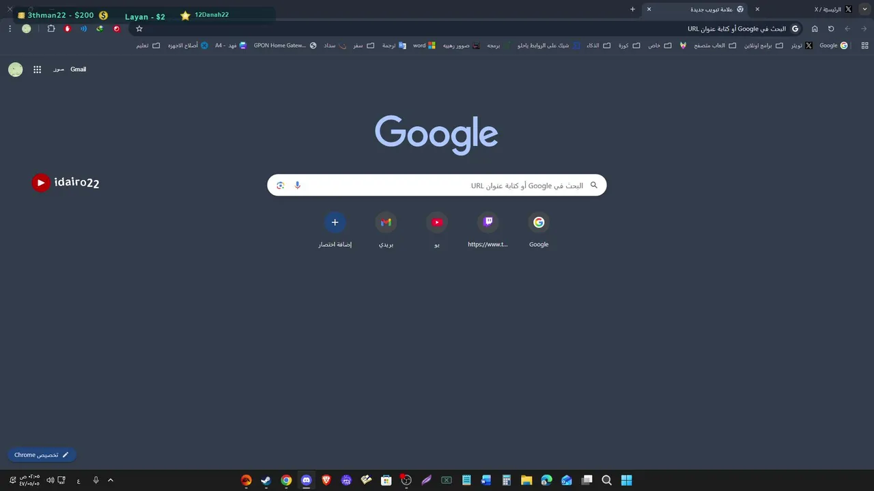Launch Brave browser from taskbar

[x=326, y=480]
